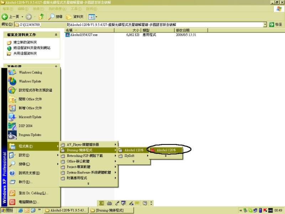Sort files by the 類型 column header
285x214 pixels.
pyautogui.click(x=158, y=30)
